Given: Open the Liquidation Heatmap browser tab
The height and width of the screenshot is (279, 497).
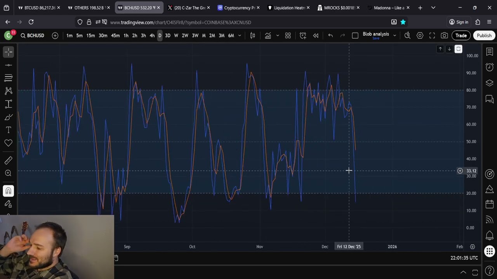Looking at the screenshot, I should coord(289,8).
